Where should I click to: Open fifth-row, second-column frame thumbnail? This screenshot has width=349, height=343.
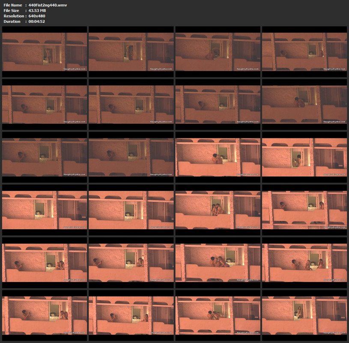point(131,263)
